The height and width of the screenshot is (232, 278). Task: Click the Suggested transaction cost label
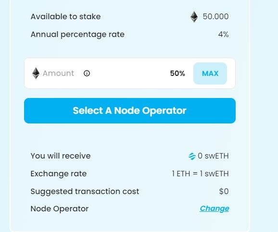tap(85, 192)
